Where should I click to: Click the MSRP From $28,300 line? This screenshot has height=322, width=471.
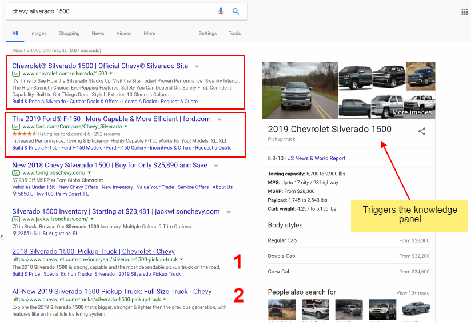tap(291, 191)
